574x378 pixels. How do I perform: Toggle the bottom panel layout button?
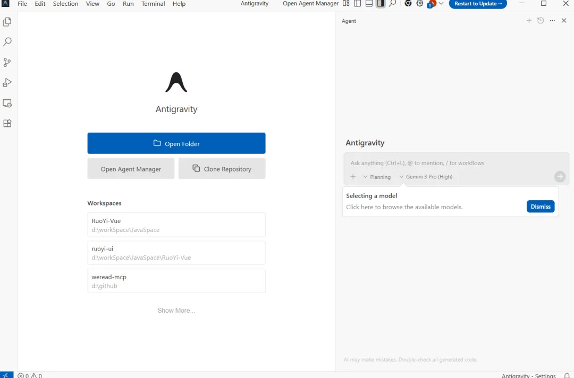(x=369, y=4)
